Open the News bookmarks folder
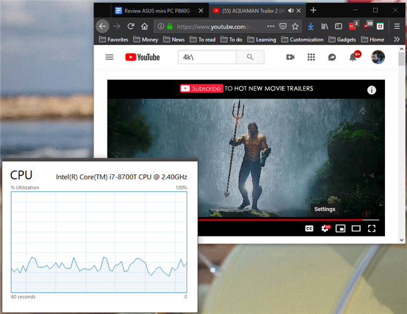This screenshot has width=407, height=314. point(174,39)
